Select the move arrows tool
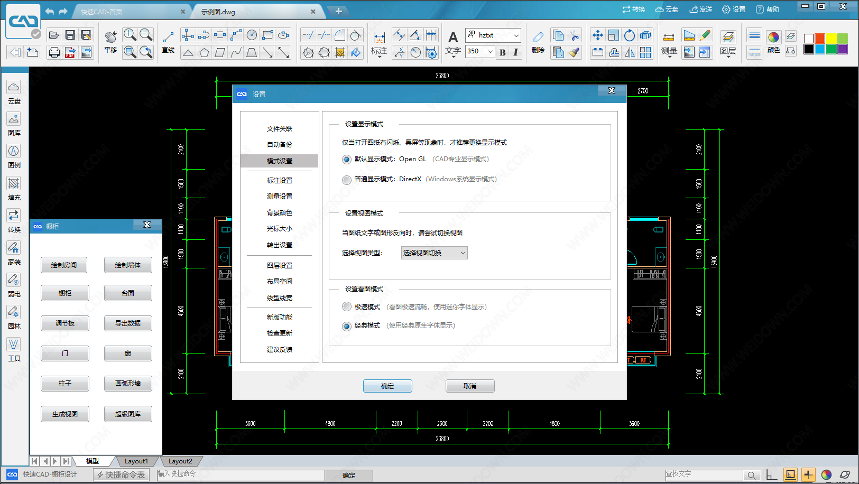859x484 pixels. [597, 35]
